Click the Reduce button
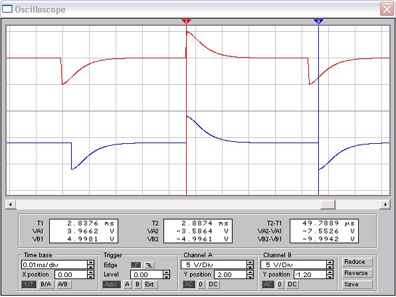Screen dimensions: 396x297 pos(357,262)
